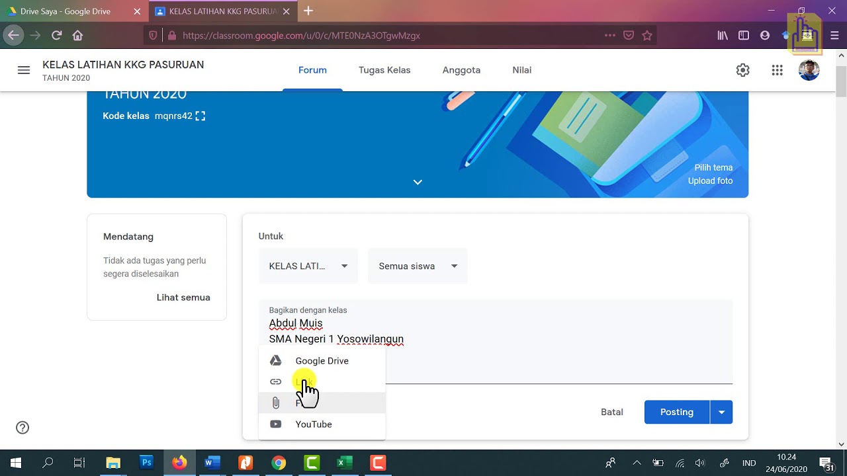This screenshot has width=847, height=476.
Task: Click the link chain icon in attach menu
Action: (276, 382)
